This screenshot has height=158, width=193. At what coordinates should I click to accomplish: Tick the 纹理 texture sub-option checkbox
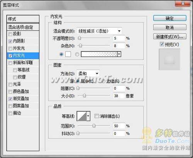click(15, 77)
